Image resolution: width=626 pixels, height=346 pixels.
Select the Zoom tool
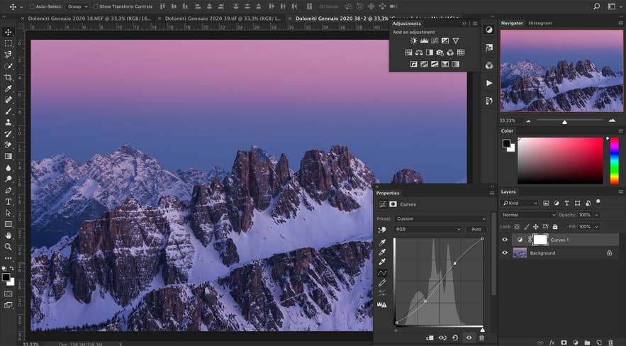8,247
